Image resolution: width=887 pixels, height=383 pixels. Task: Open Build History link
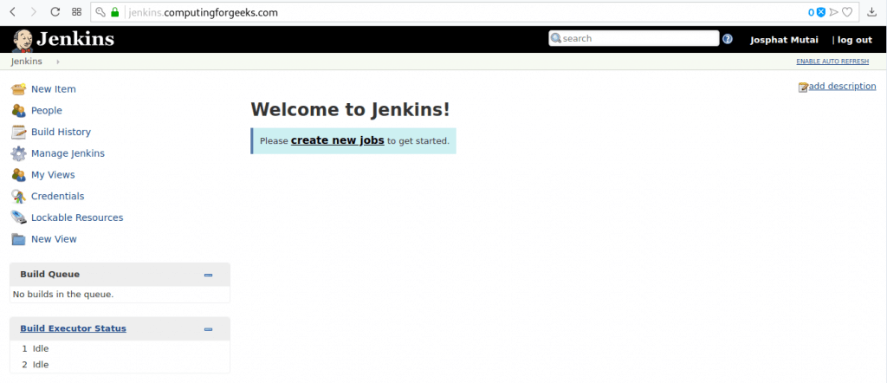[x=61, y=133]
